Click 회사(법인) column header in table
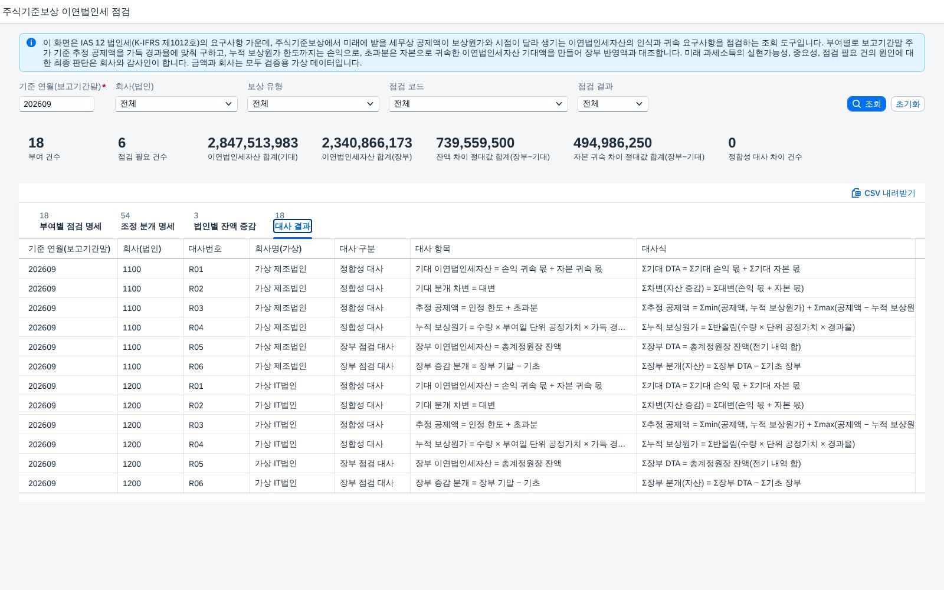Image resolution: width=944 pixels, height=590 pixels. [x=150, y=249]
